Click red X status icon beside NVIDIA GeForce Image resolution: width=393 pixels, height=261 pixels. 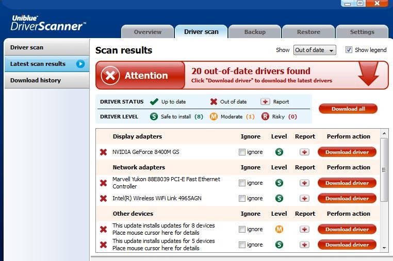click(103, 152)
